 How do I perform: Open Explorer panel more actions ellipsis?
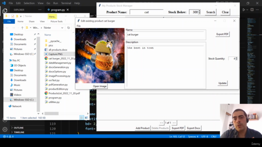40,10
